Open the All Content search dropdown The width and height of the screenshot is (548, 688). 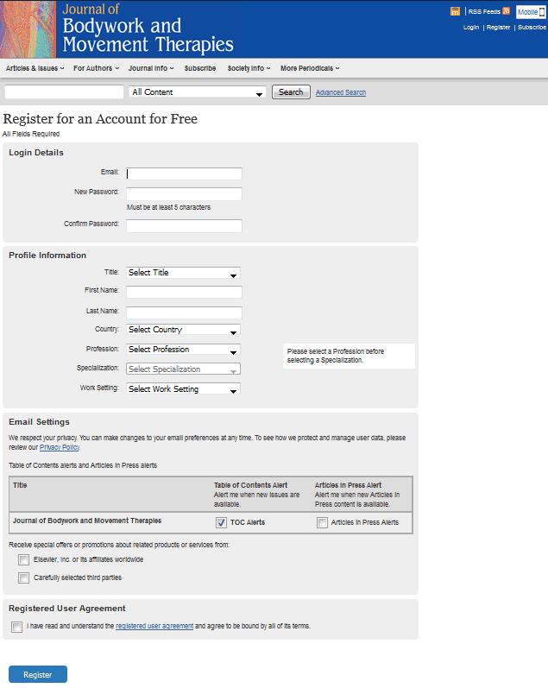pyautogui.click(x=198, y=92)
